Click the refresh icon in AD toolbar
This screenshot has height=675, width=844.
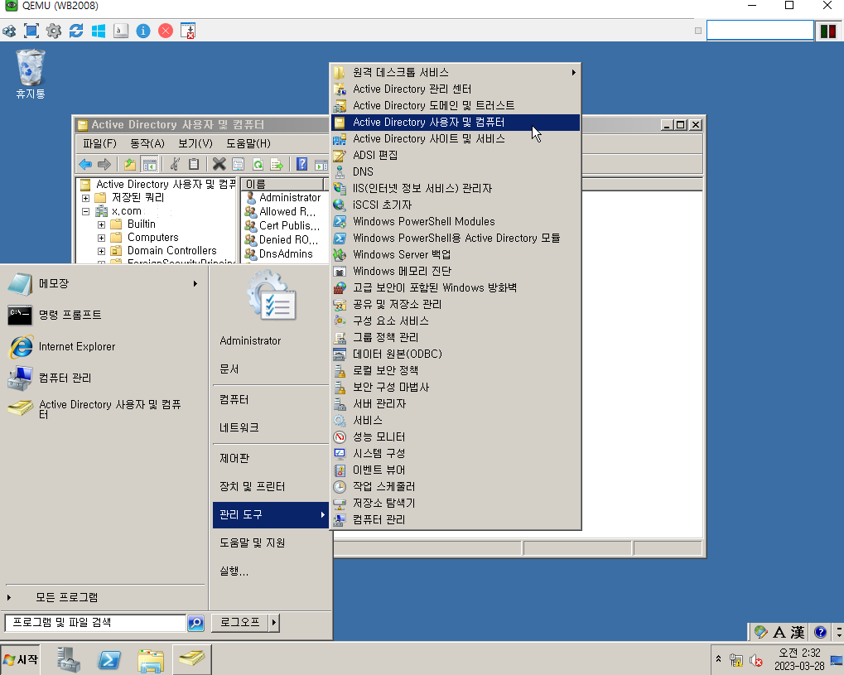pos(258,164)
